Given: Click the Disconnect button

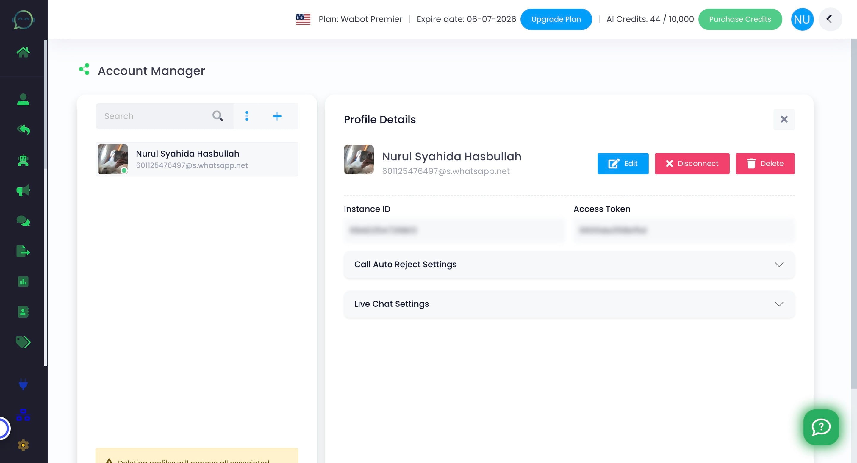Looking at the screenshot, I should point(692,164).
